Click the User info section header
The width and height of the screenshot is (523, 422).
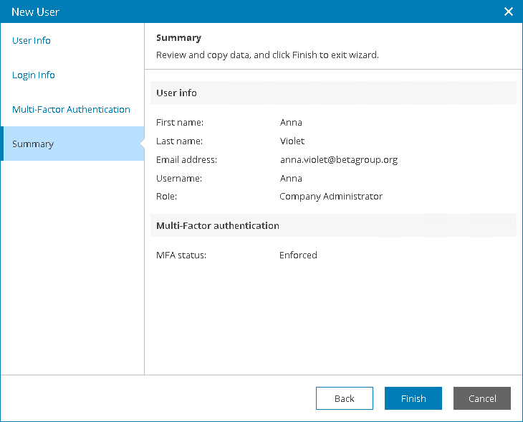(x=176, y=93)
